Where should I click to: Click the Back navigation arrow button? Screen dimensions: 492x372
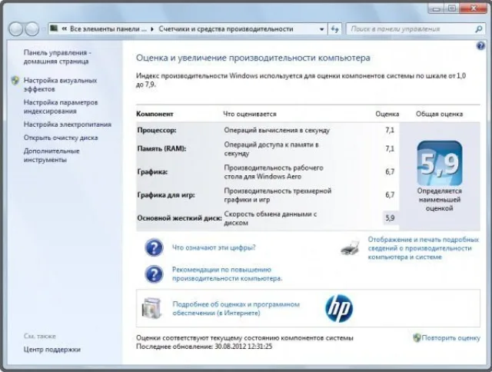[x=15, y=29]
